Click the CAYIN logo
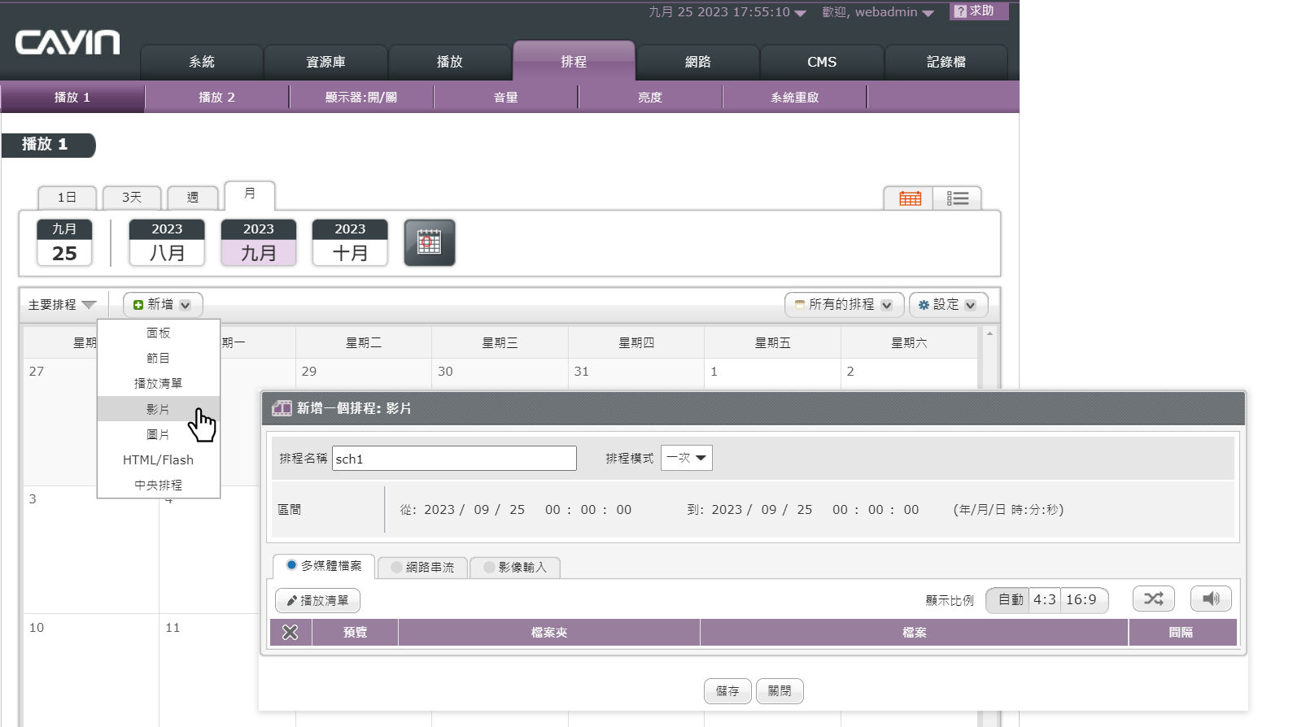1293x727 pixels. point(68,42)
